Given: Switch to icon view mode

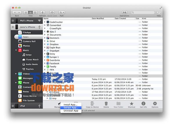Looking at the screenshot, I should point(26,13).
